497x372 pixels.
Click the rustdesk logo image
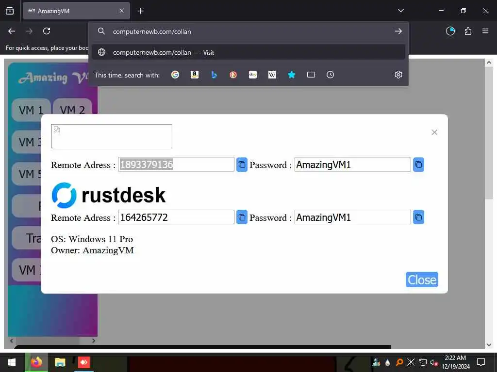[108, 195]
